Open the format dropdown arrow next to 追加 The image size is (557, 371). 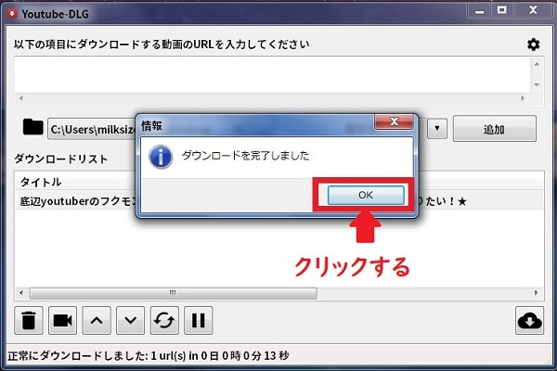click(437, 129)
